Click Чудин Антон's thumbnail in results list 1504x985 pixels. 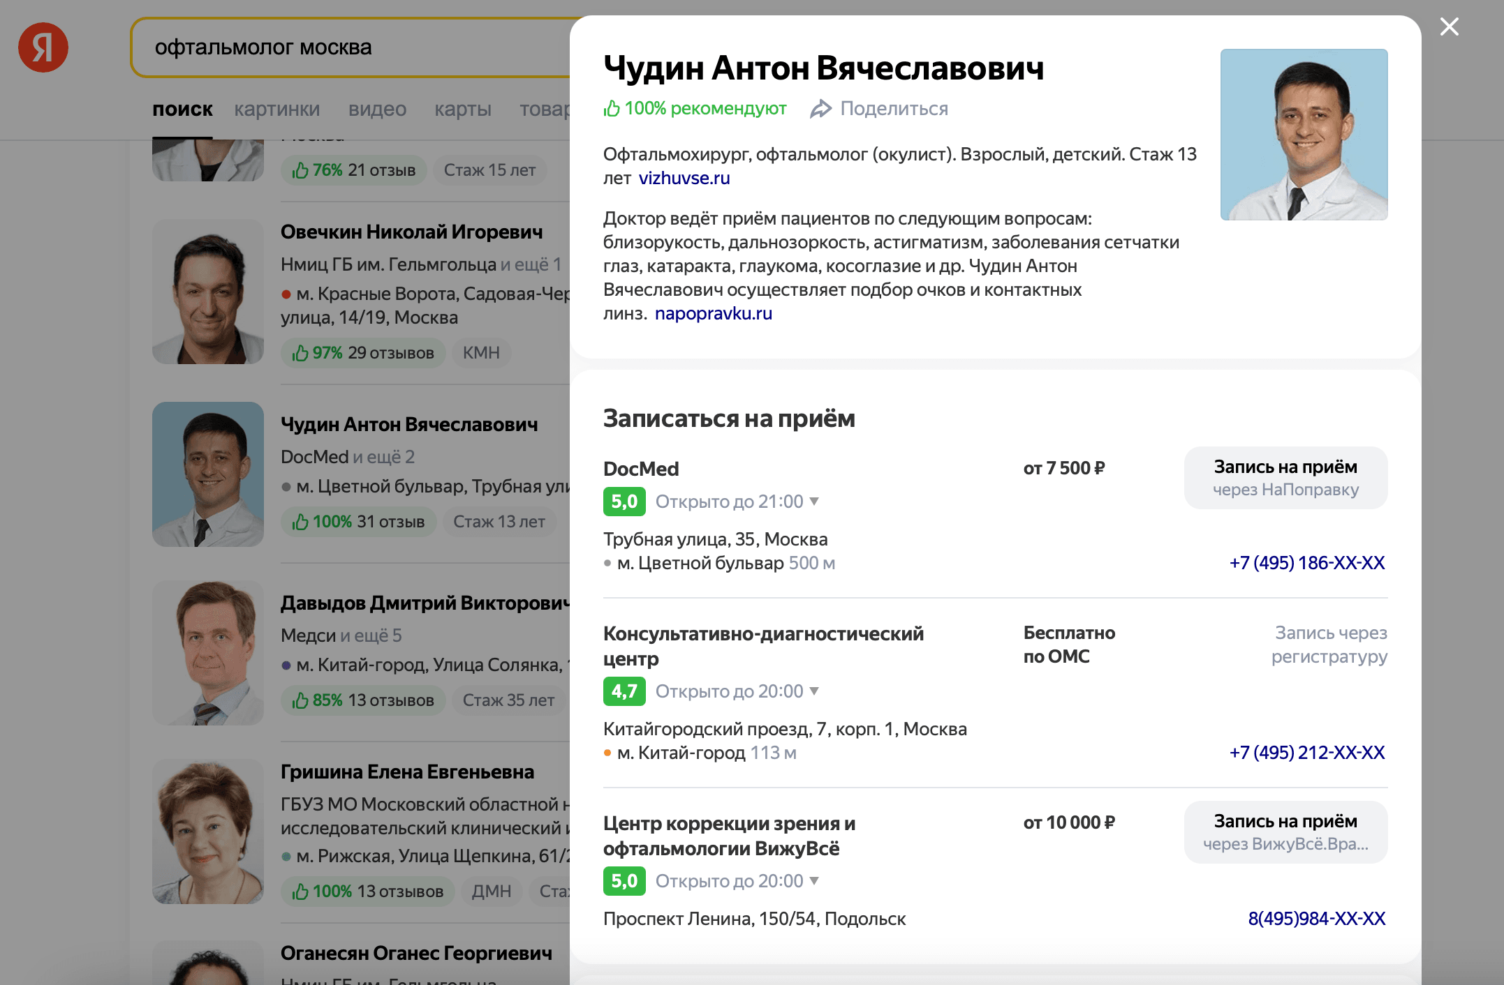pyautogui.click(x=208, y=474)
